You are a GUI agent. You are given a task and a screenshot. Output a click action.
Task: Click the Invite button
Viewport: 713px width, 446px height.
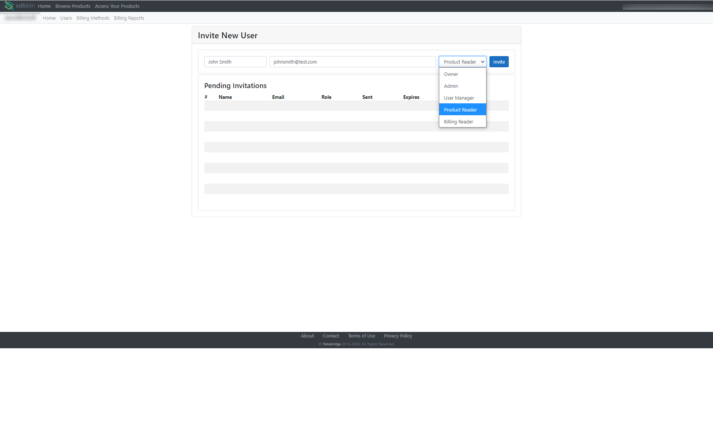(499, 62)
